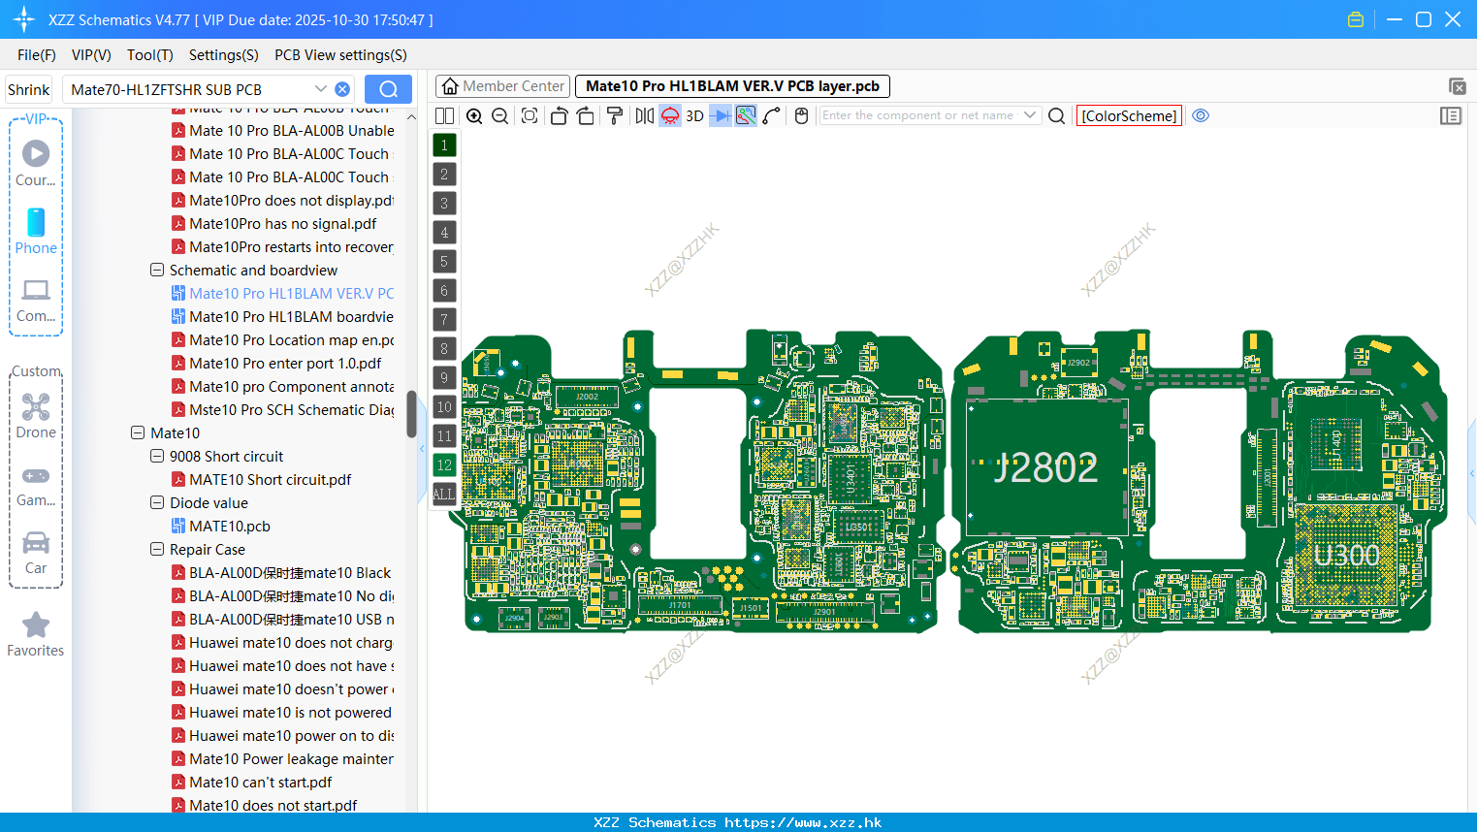Click the blue search button for file list
This screenshot has width=1477, height=832.
click(x=388, y=89)
